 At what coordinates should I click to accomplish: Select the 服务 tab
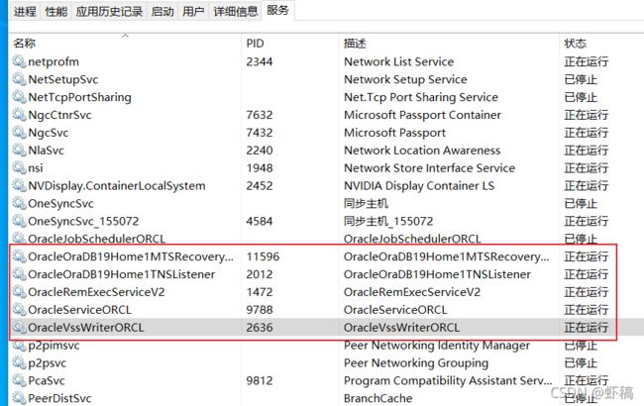[x=277, y=10]
